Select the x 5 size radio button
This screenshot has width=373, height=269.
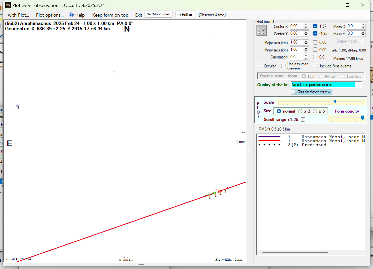315,111
